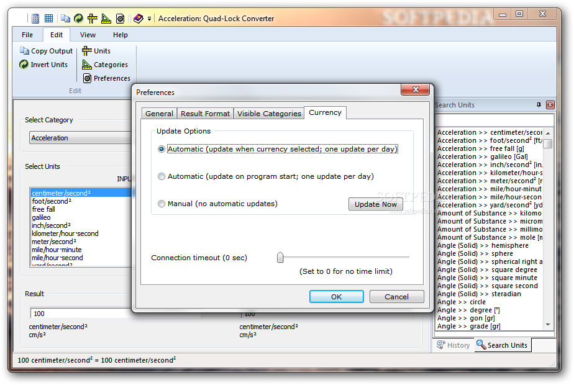Screen dimensions: 574x385
Task: Click yellow ruler units icon in title toolbar
Action: [x=92, y=18]
